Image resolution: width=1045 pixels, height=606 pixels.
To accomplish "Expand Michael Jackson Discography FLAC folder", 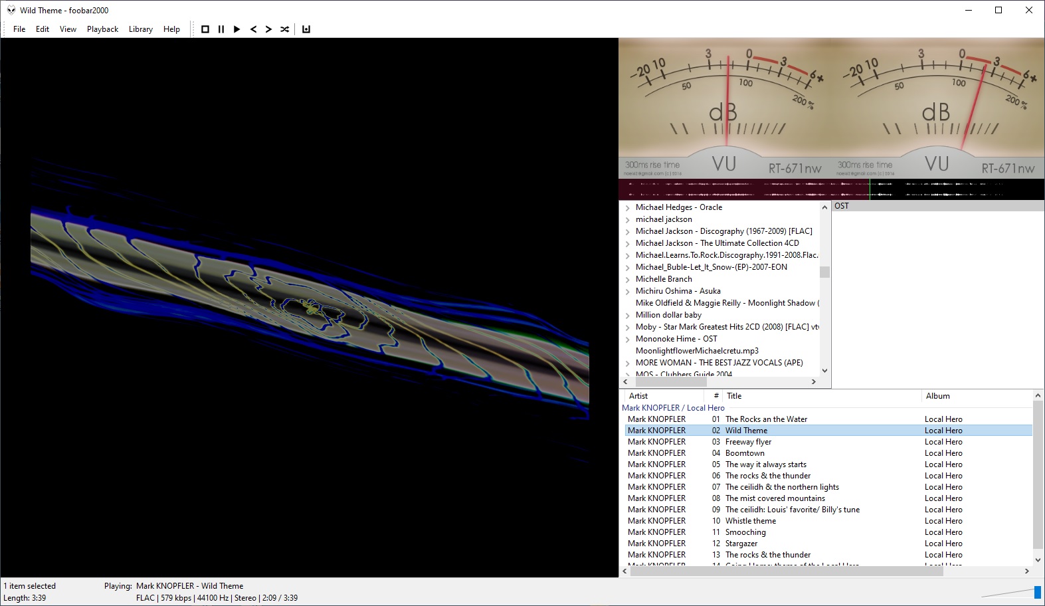I will (627, 232).
